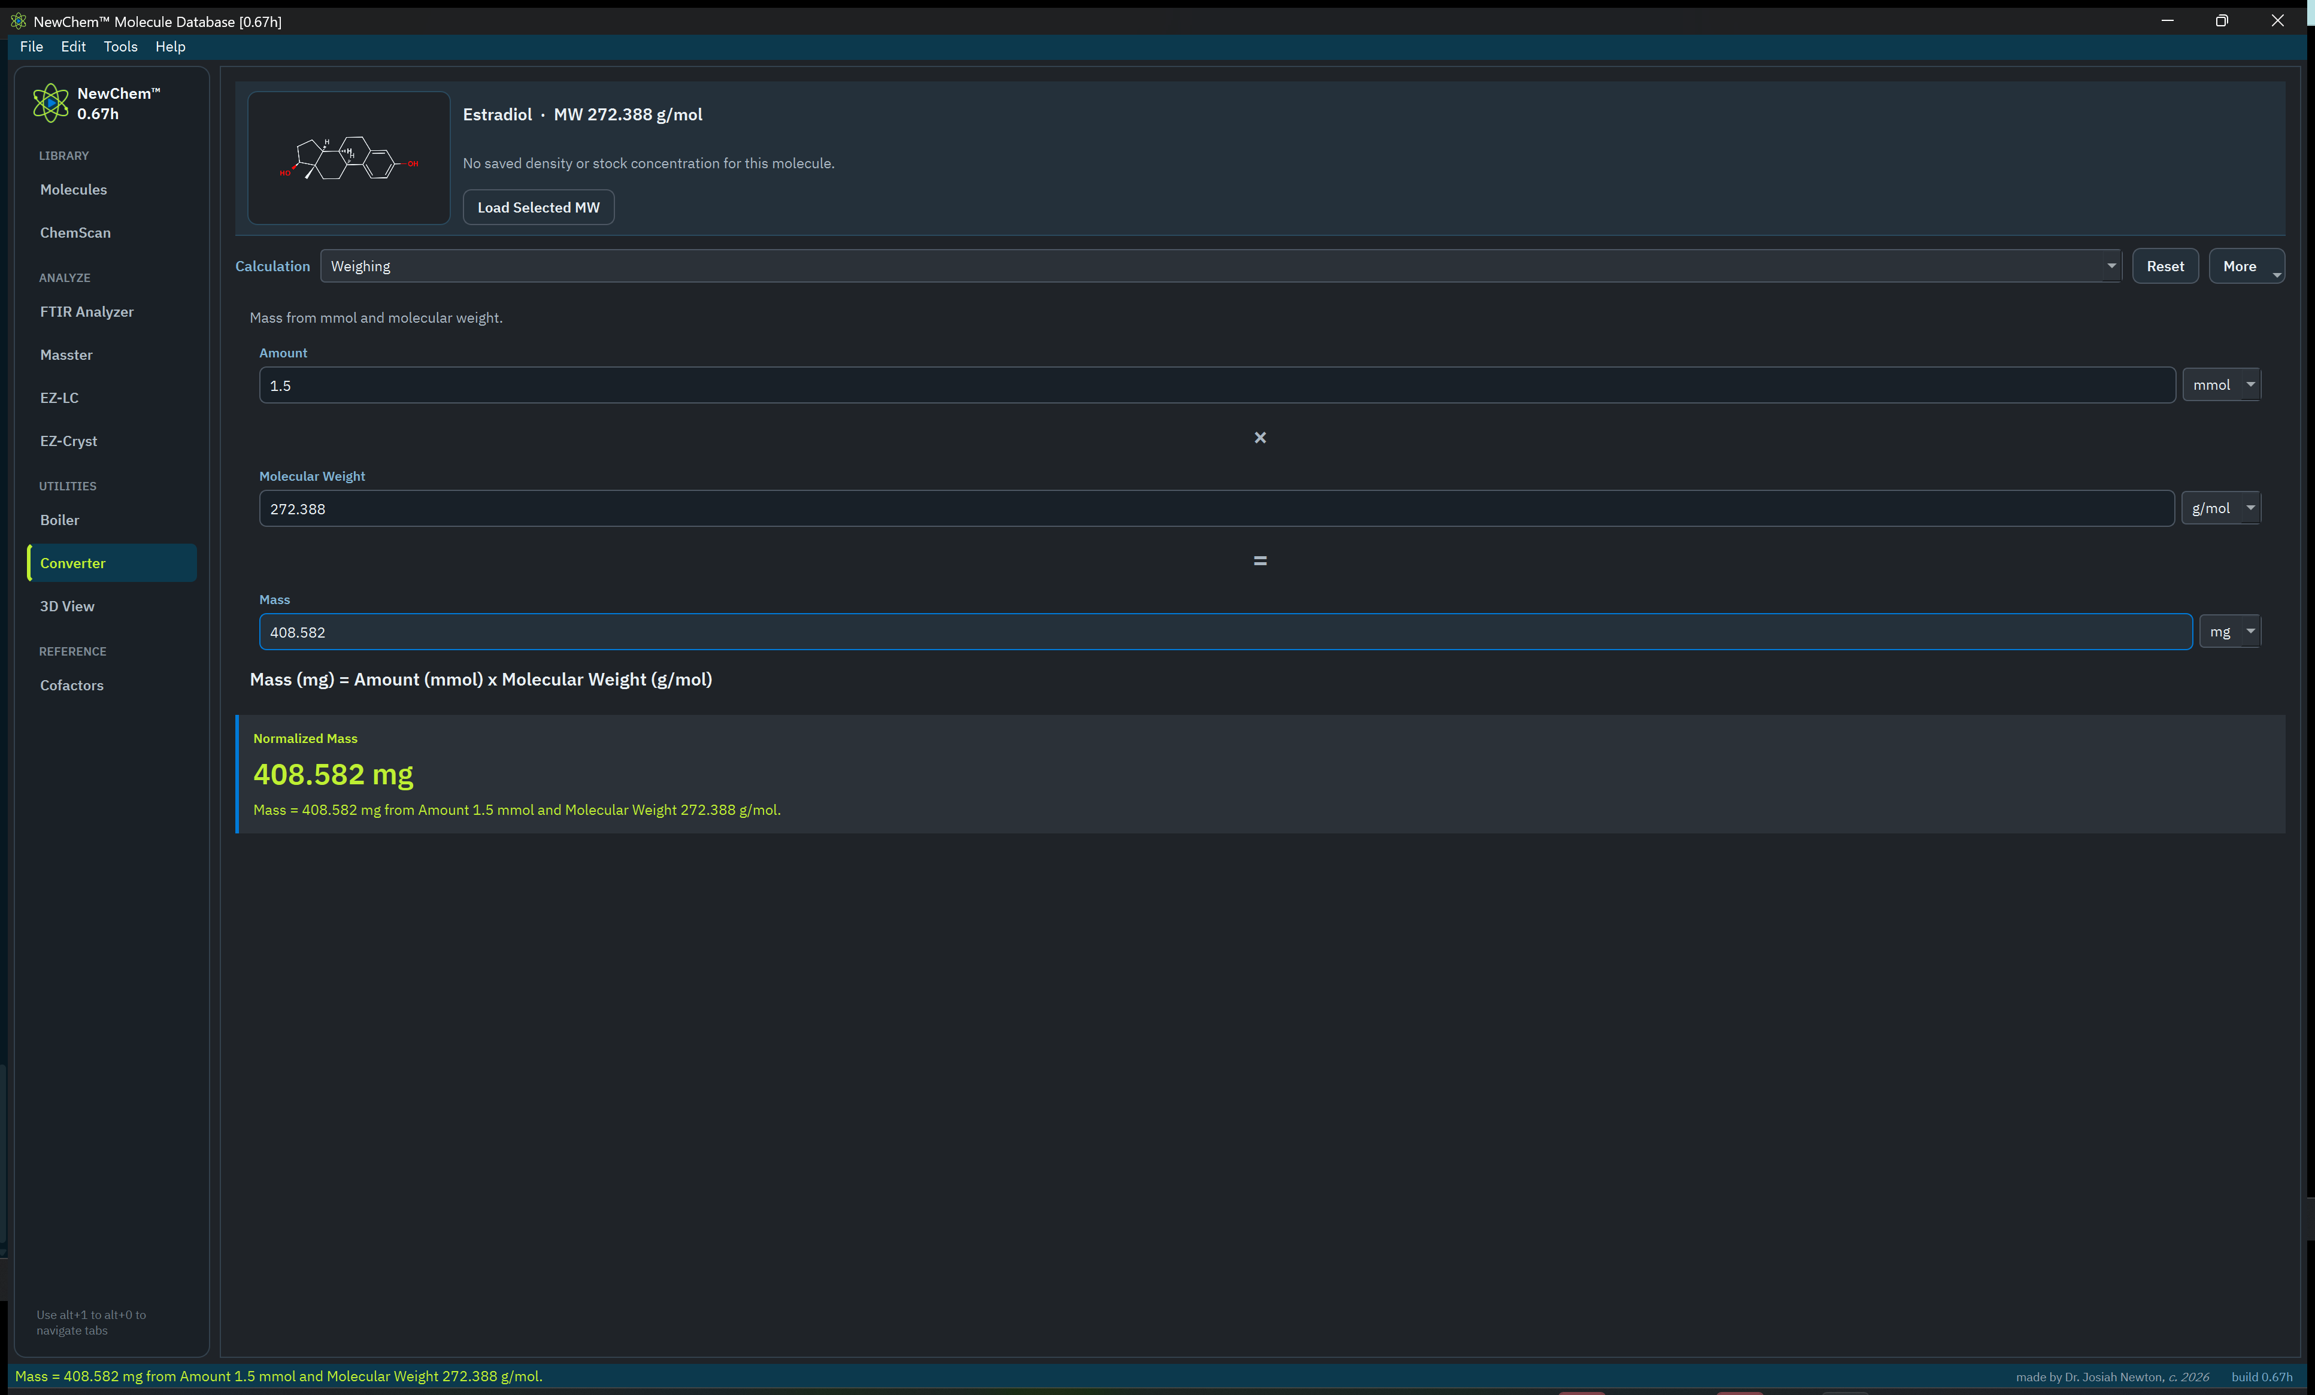
Task: Click the Estradiol molecule structure thumbnail
Action: (x=349, y=158)
